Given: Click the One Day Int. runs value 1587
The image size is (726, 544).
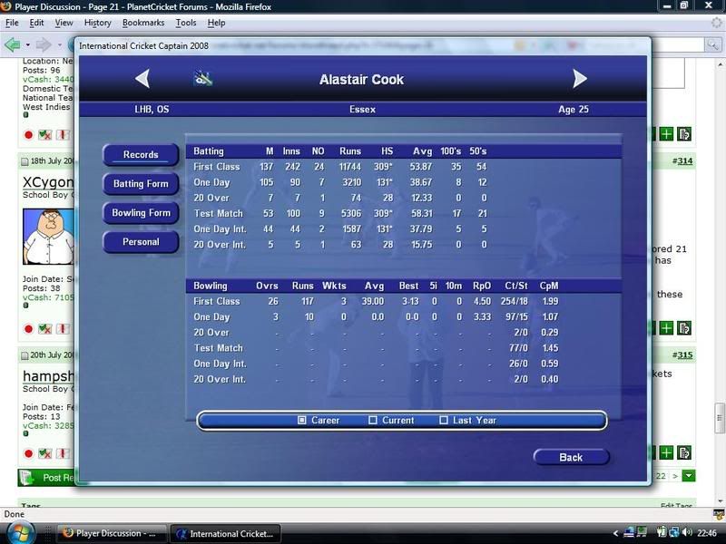Looking at the screenshot, I should (351, 229).
